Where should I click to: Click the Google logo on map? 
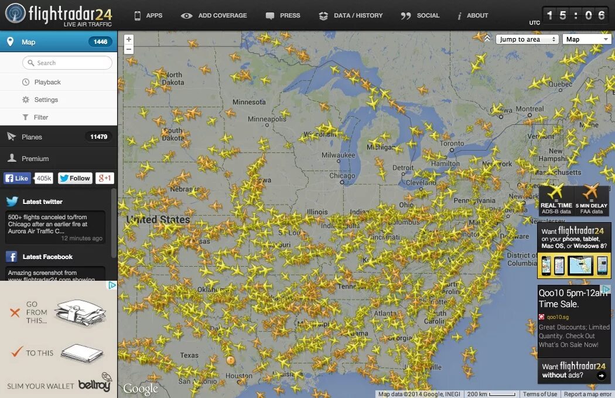click(141, 388)
